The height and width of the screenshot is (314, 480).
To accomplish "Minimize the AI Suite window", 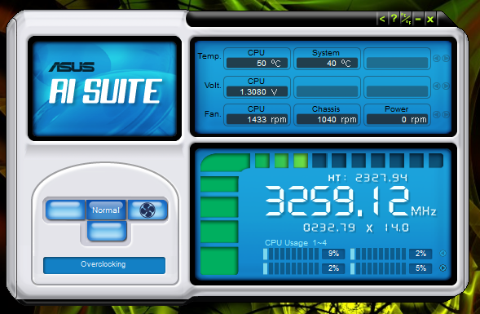I will click(x=418, y=19).
